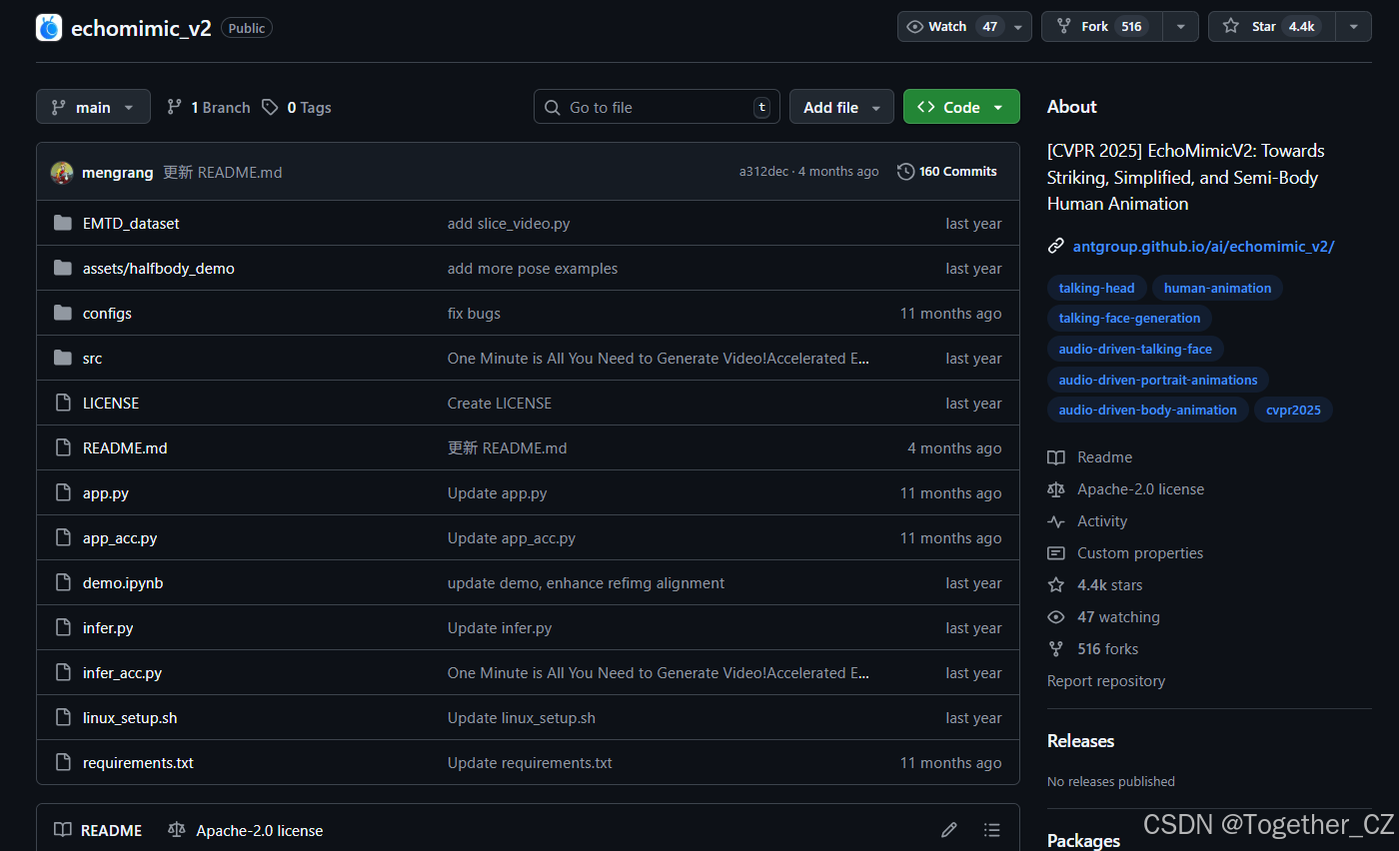1399x851 pixels.
Task: Click the file icon beside README.md
Action: click(63, 447)
